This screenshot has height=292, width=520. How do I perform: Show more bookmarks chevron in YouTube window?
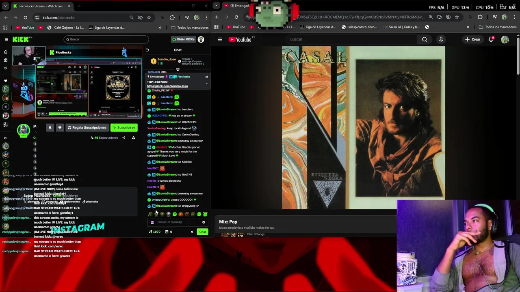(468, 27)
